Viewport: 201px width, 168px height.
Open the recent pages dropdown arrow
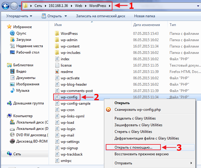click(20, 6)
